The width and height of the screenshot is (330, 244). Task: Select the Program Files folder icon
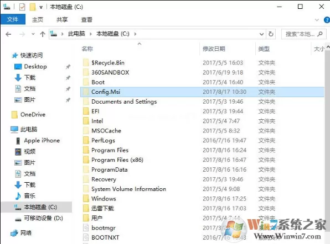pyautogui.click(x=86, y=150)
